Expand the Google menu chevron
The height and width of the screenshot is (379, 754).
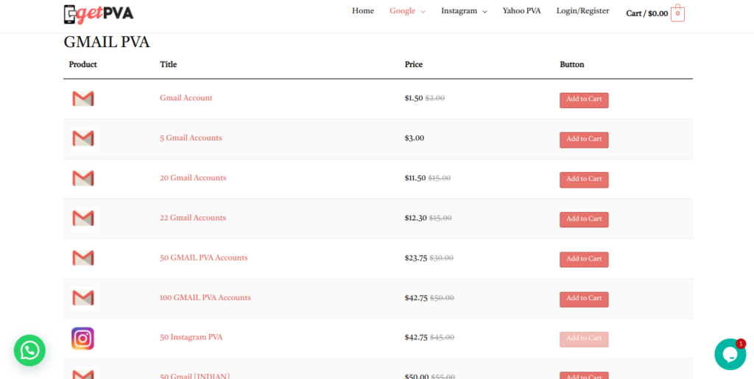point(423,12)
